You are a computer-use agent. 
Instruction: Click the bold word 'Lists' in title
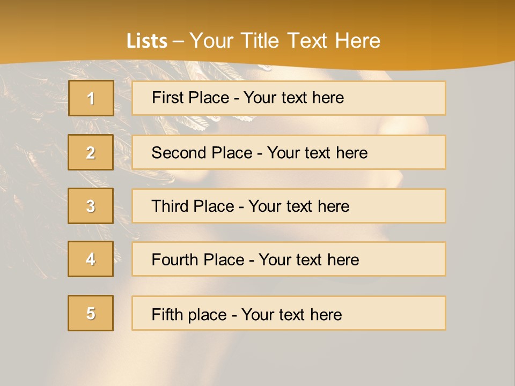pyautogui.click(x=147, y=41)
